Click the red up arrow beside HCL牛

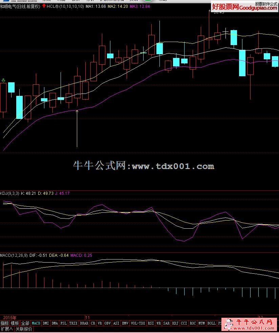point(44,6)
